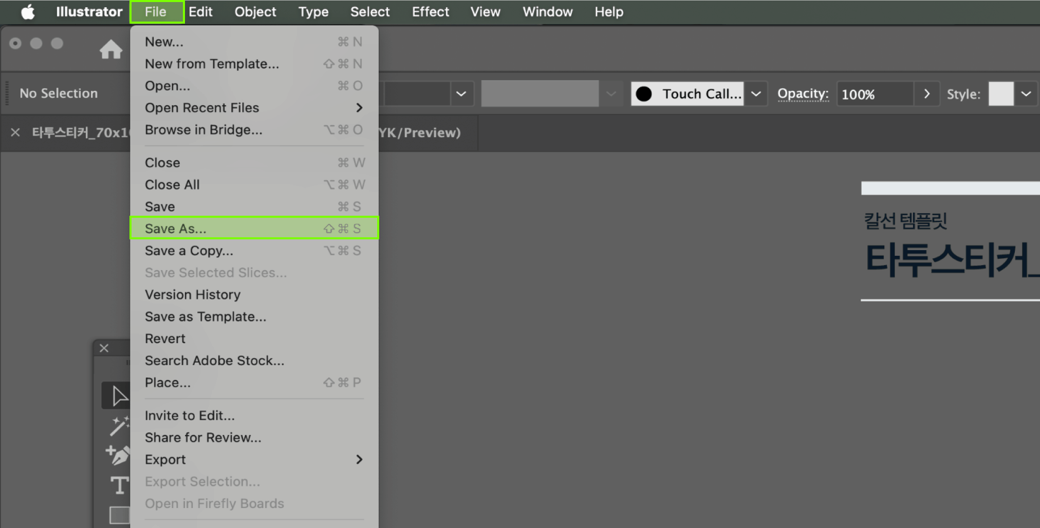The image size is (1040, 528).
Task: Choose Invite to Edit...
Action: pyautogui.click(x=254, y=416)
